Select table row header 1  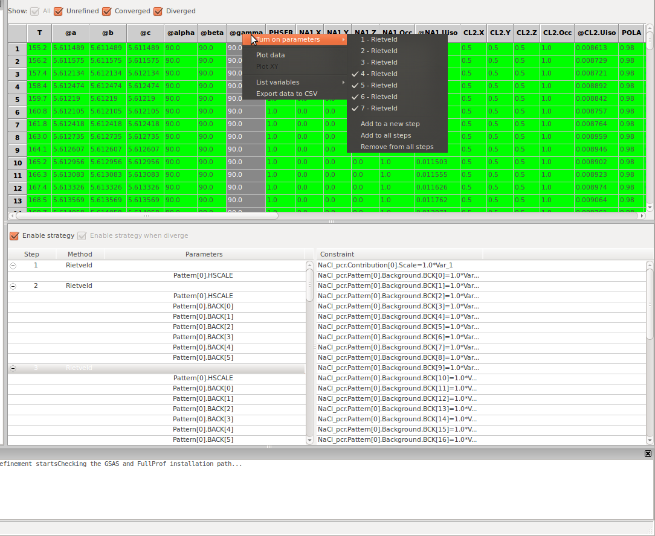tap(18, 49)
